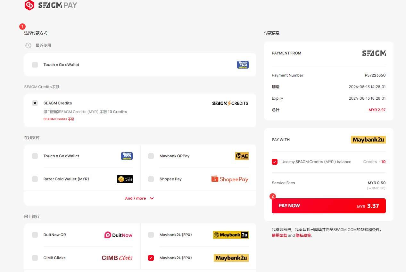The height and width of the screenshot is (272, 406).
Task: Check the unchecked Maybank2U(FPX) option
Action: 151,235
